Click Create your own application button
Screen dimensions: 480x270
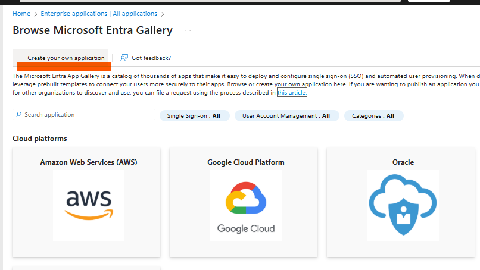pos(61,58)
